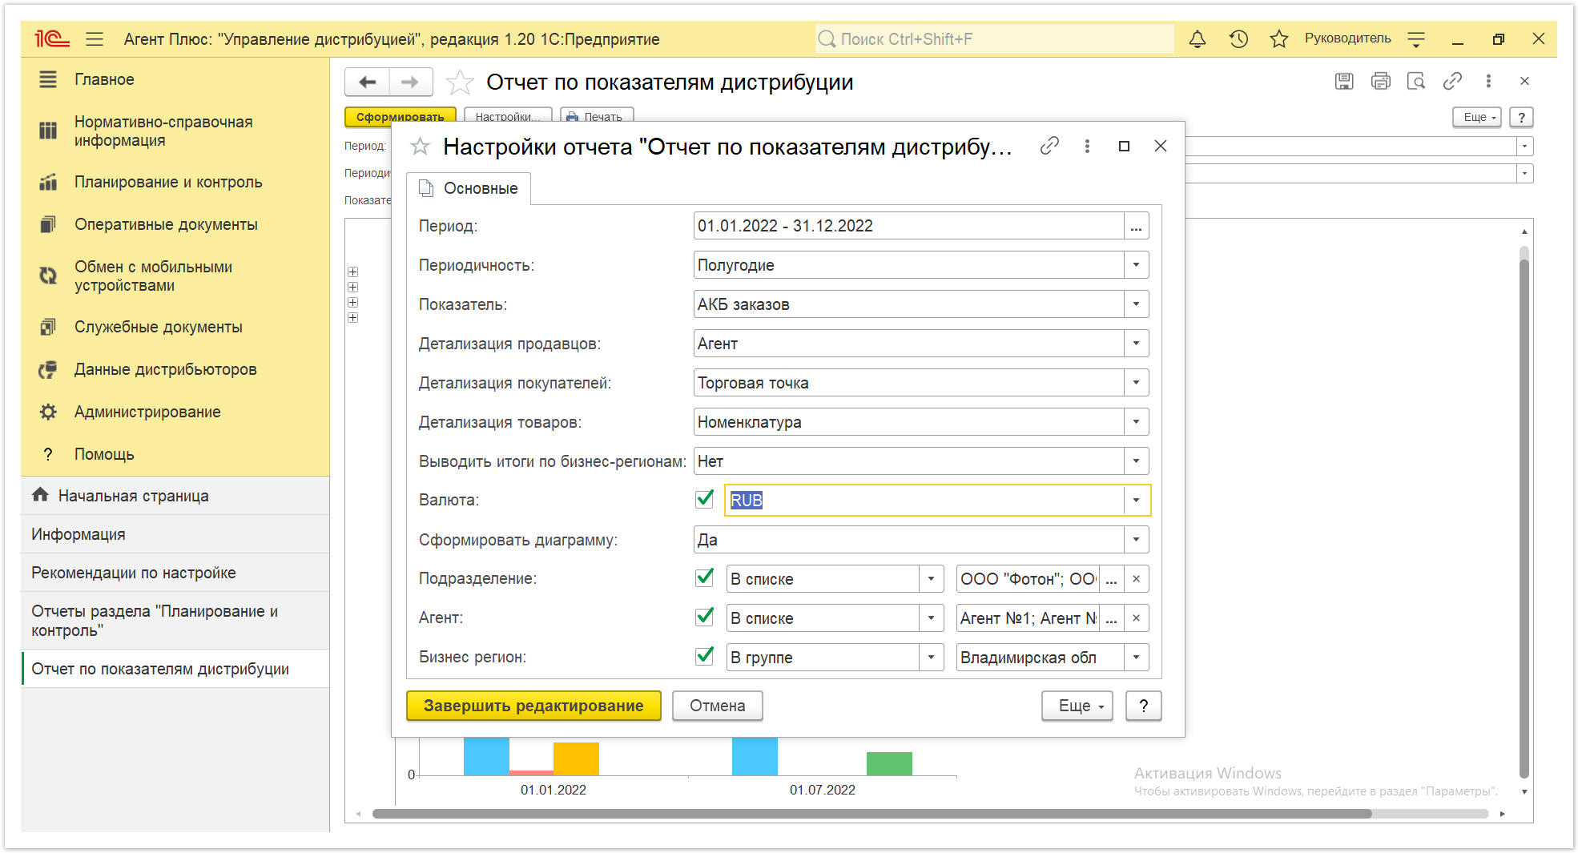The image size is (1578, 853).
Task: Open the 1C main menu hamburger icon
Action: tap(95, 38)
